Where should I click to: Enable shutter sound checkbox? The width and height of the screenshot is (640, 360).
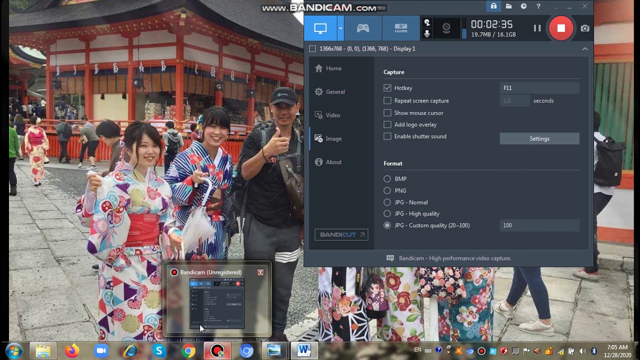(x=387, y=136)
